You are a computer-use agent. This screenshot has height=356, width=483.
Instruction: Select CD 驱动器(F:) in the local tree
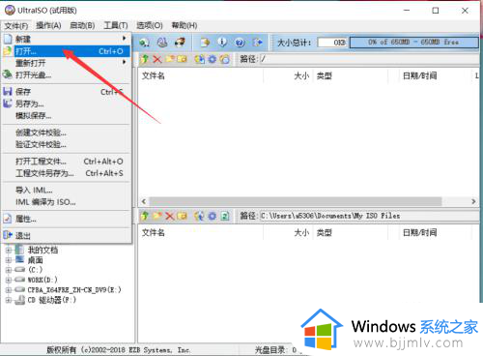click(x=52, y=300)
